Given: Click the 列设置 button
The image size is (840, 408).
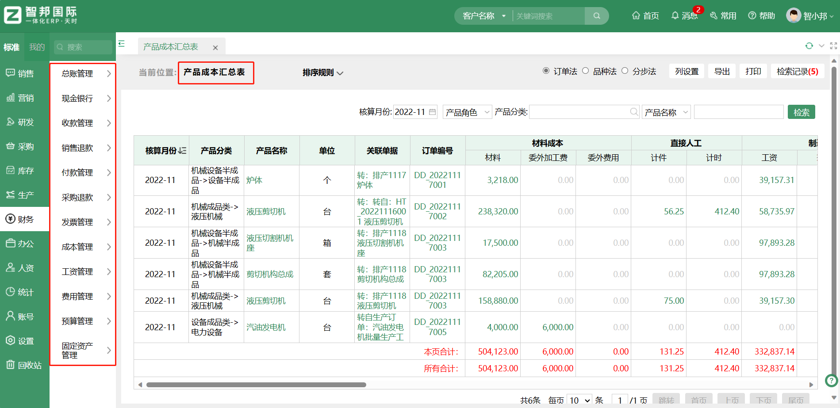Looking at the screenshot, I should [x=687, y=71].
